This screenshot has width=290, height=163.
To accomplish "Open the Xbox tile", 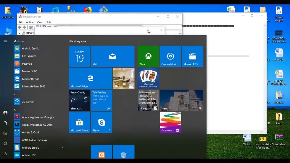I will coord(148,56).
